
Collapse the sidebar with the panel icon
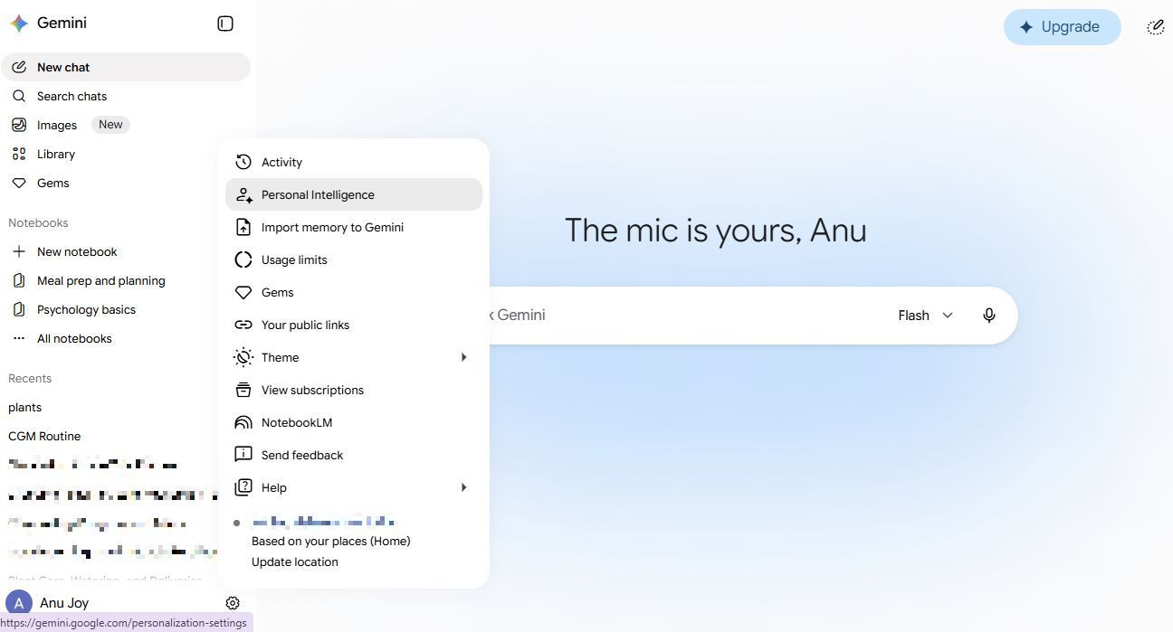[225, 24]
